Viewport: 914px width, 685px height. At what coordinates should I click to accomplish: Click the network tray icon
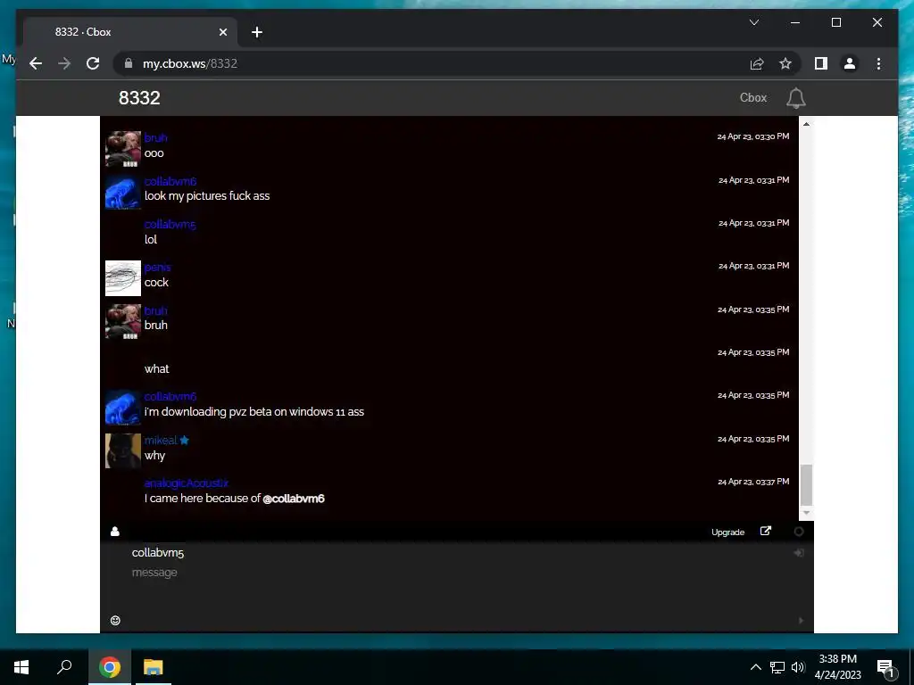777,667
